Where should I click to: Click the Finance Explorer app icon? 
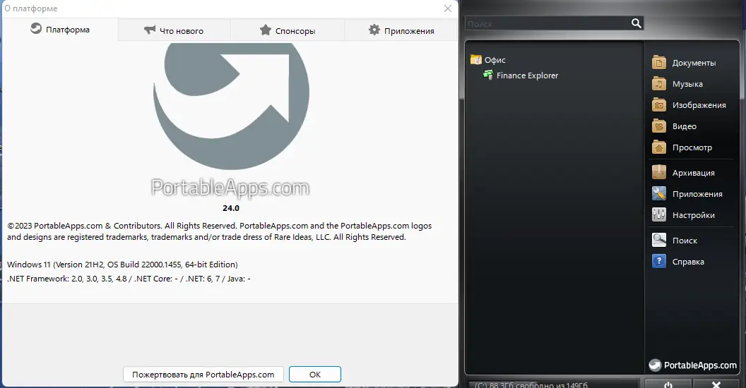(x=488, y=75)
